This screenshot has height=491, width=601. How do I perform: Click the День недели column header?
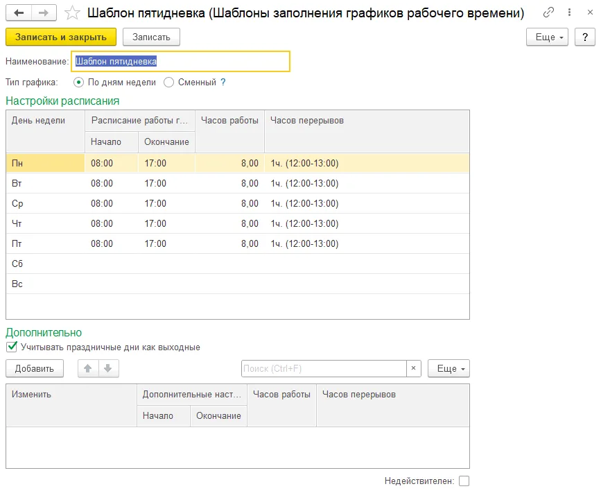tap(46, 132)
